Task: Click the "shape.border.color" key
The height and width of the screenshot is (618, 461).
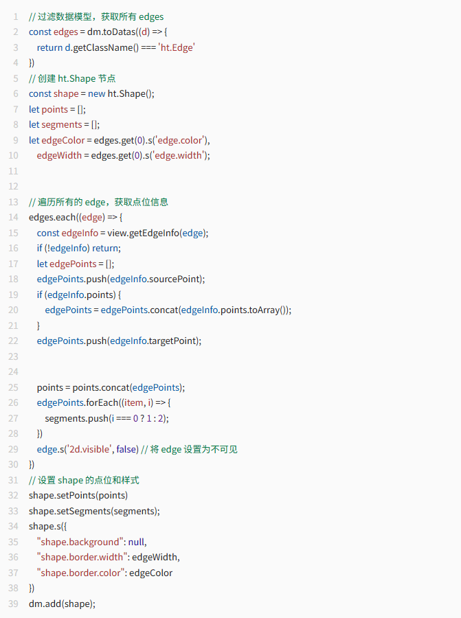Action: (80, 573)
